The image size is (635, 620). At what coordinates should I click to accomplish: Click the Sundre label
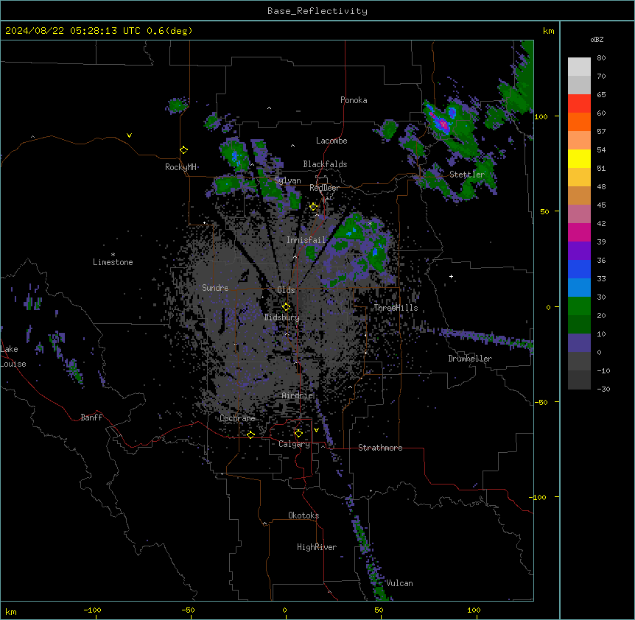215,288
